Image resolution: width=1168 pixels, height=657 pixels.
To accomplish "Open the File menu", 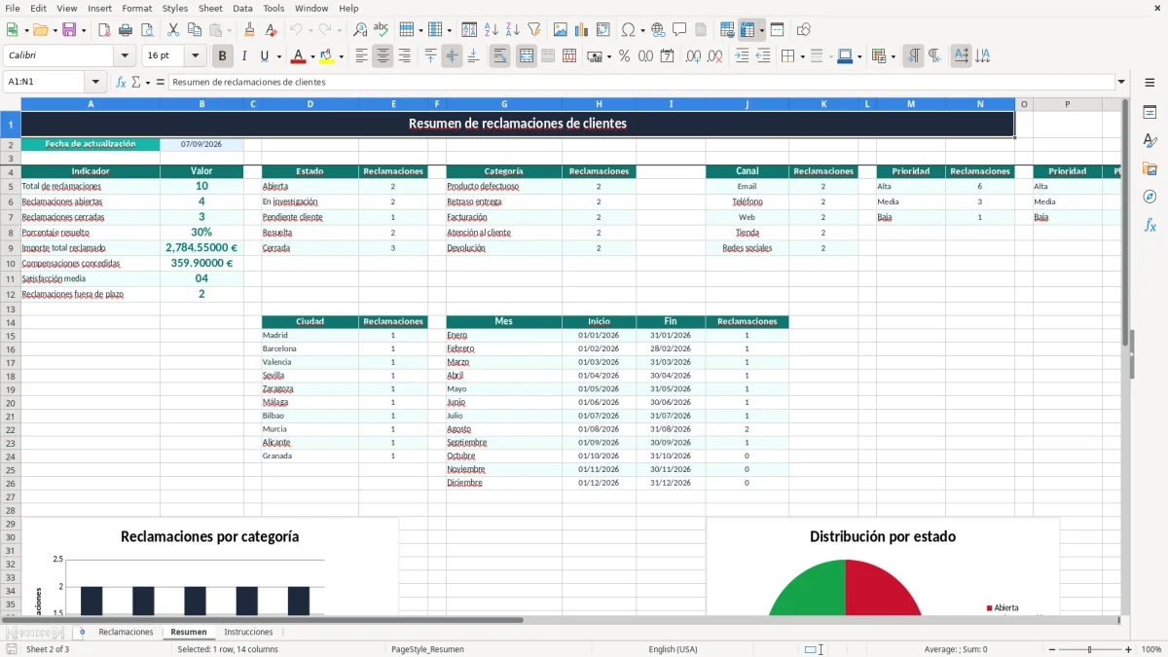I will click(13, 8).
